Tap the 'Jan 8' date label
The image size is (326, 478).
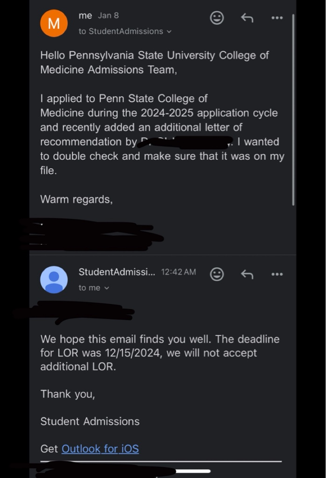[x=108, y=15]
